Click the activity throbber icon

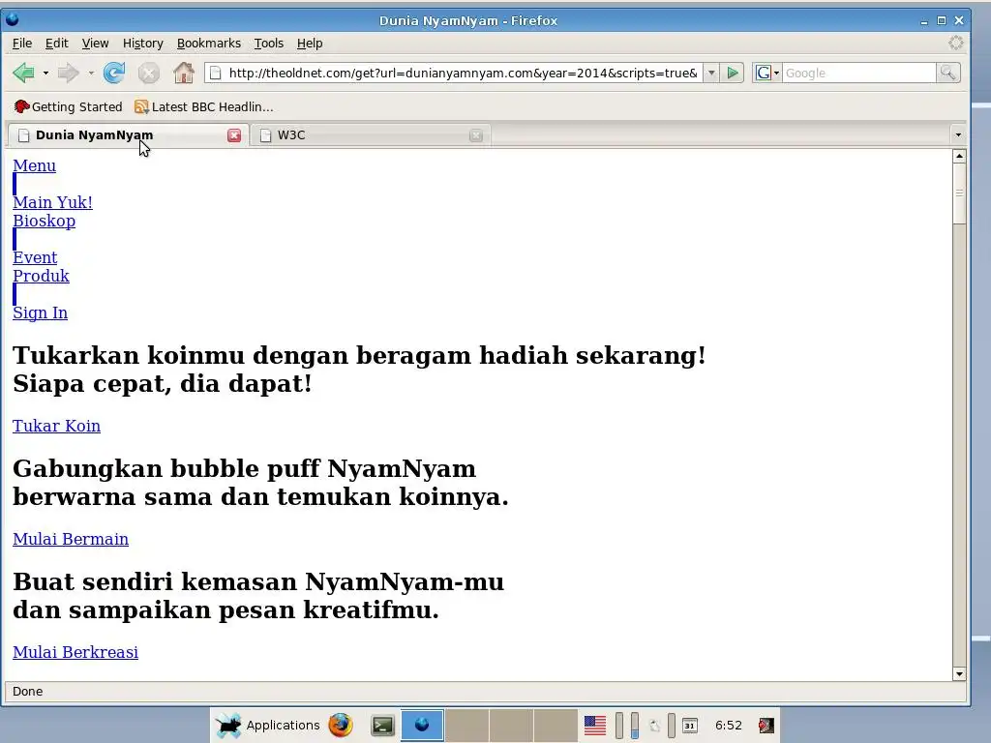point(955,43)
